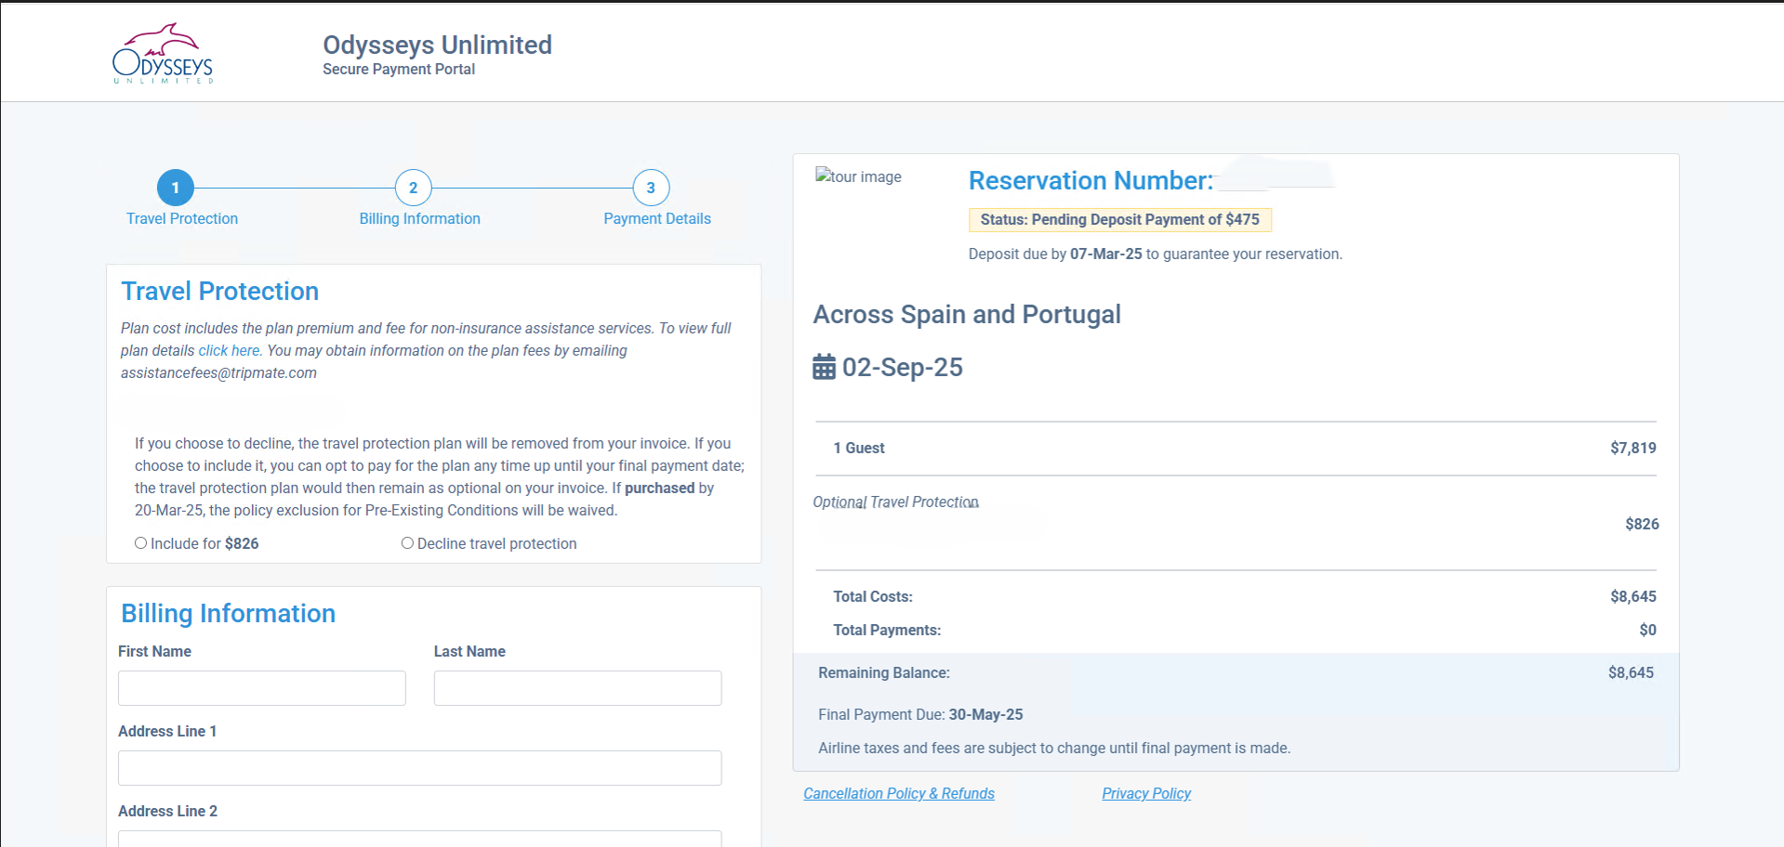Click the Last Name input field

coord(577,688)
